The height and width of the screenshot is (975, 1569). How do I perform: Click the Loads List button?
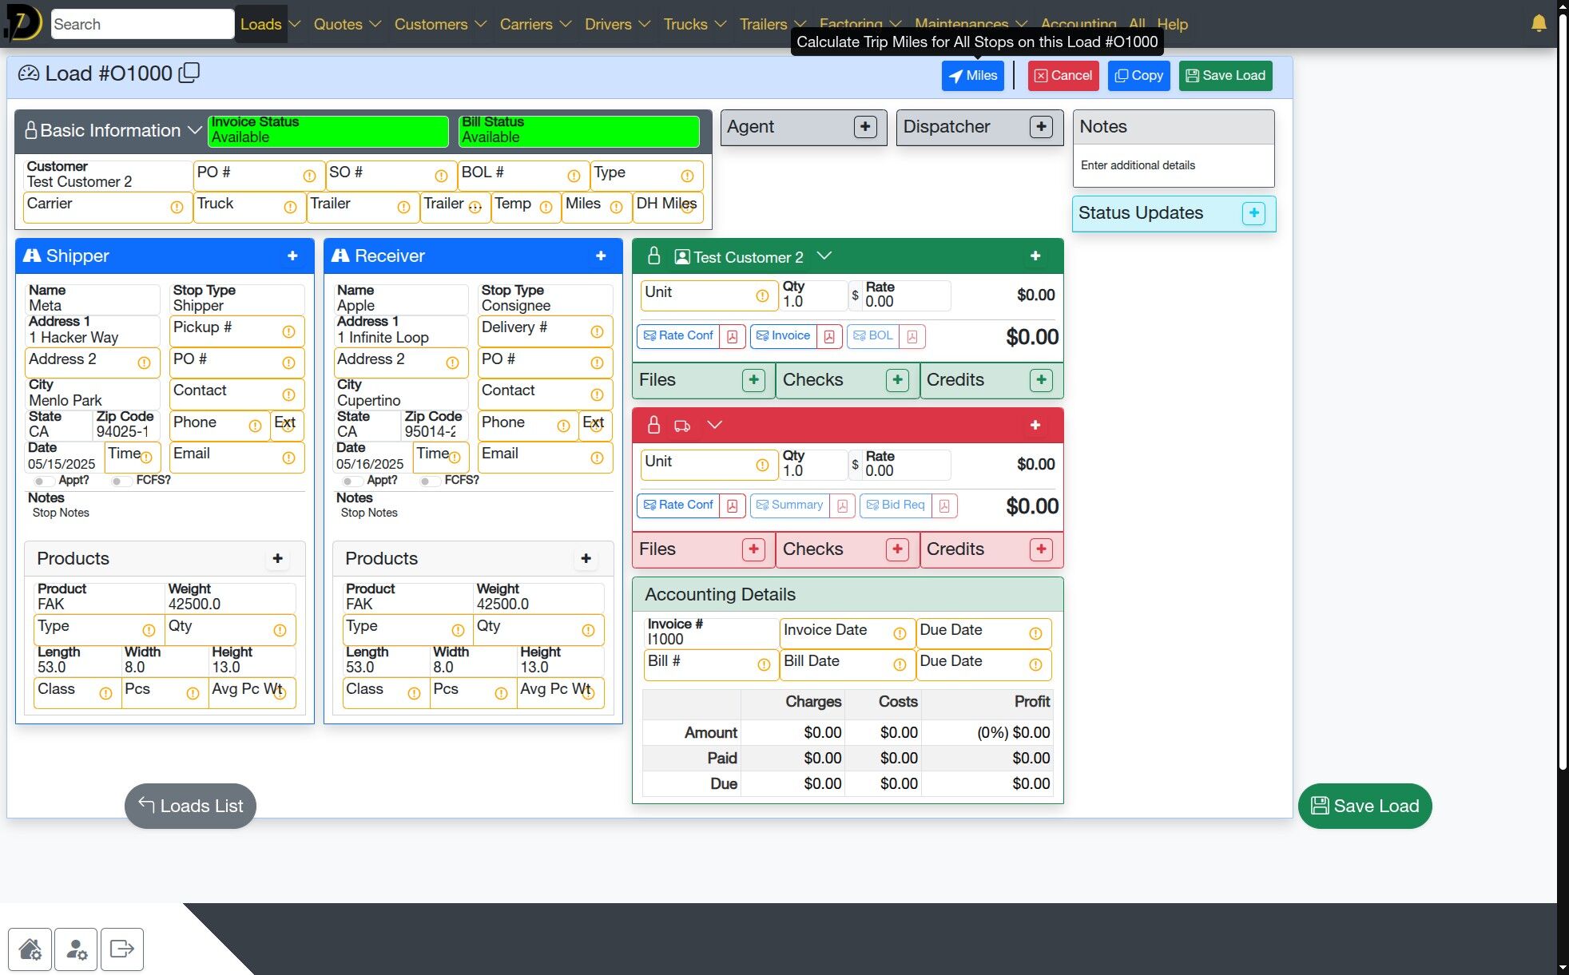click(190, 806)
